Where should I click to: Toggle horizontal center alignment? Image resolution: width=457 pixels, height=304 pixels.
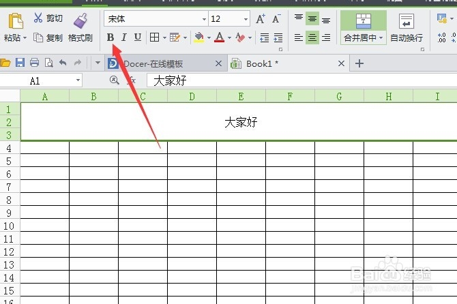click(312, 37)
